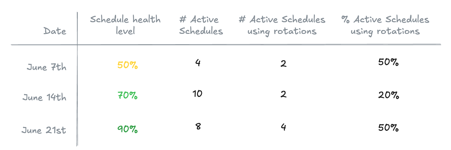The height and width of the screenshot is (150, 451).
Task: Click rotations count 4 in June 21st row
Action: (x=284, y=127)
